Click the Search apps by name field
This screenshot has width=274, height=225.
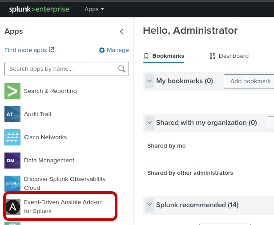(61, 69)
